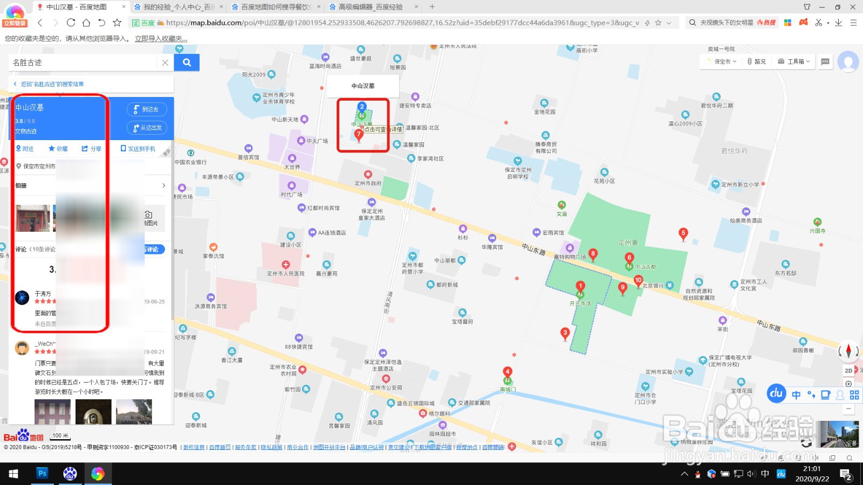The height and width of the screenshot is (485, 863).
Task: Go to browser home page
Action: pos(86,23)
